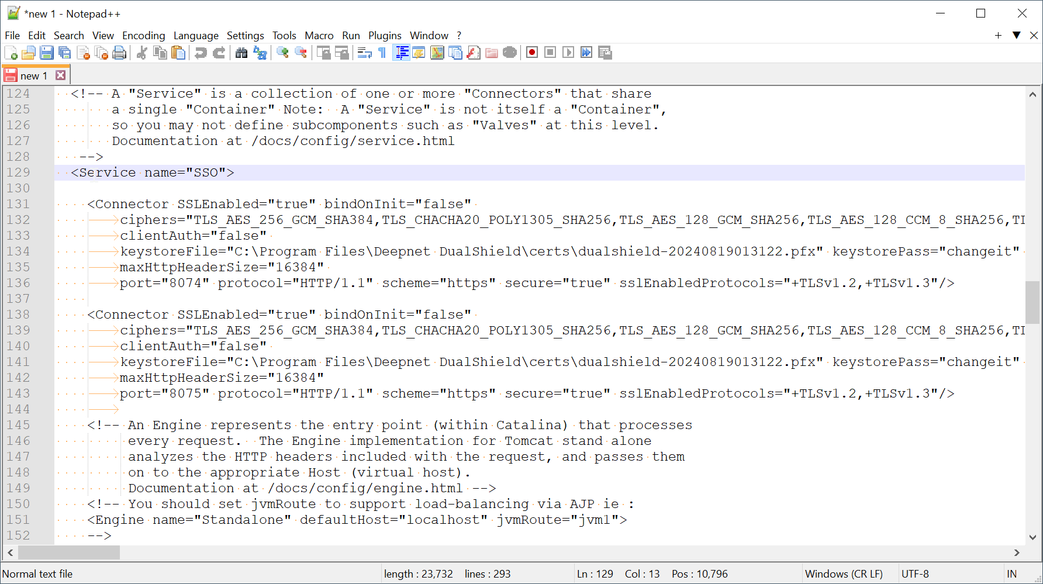Toggle the Word wrap toolbar button
The image size is (1043, 584).
365,53
